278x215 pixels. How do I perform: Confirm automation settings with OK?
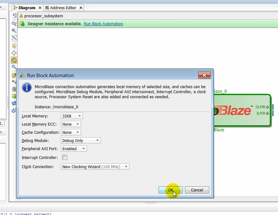171,190
